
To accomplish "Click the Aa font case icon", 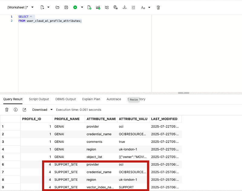I will click(143, 7).
